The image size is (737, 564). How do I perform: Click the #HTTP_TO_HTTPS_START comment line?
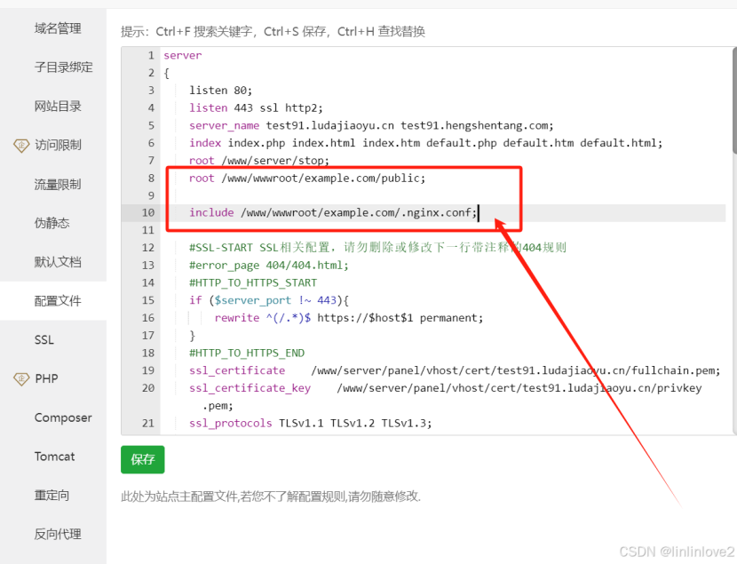pyautogui.click(x=253, y=283)
